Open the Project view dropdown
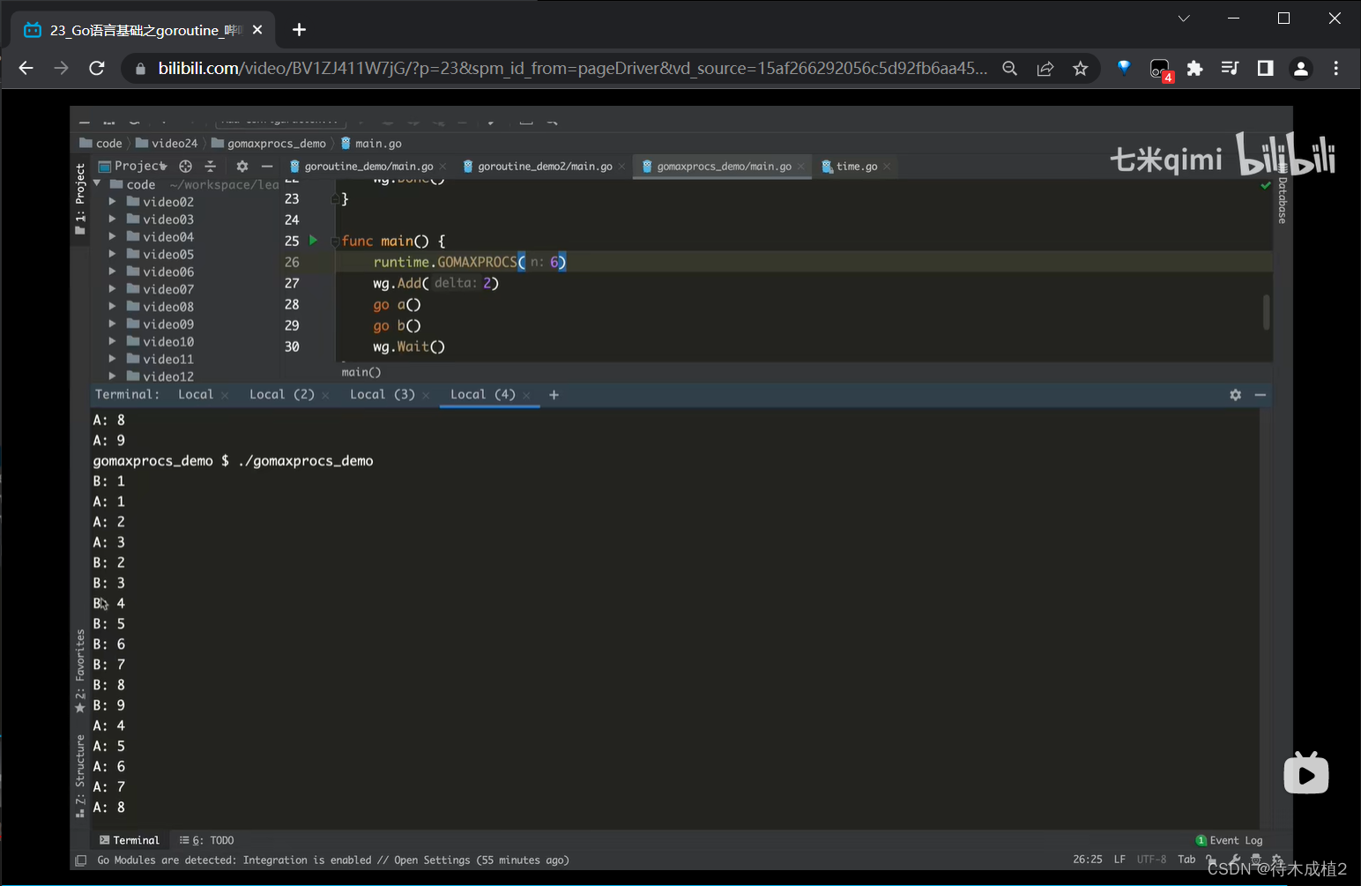 (x=132, y=166)
